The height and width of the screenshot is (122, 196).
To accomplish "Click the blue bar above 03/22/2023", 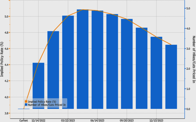I will 68,62.
